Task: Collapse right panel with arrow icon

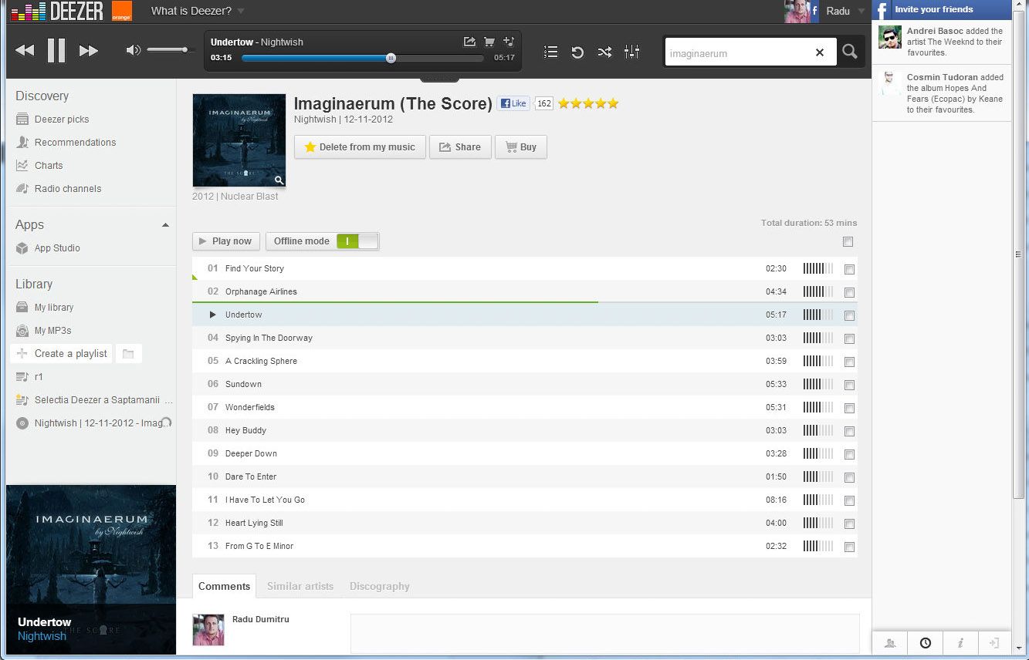Action: pos(994,643)
